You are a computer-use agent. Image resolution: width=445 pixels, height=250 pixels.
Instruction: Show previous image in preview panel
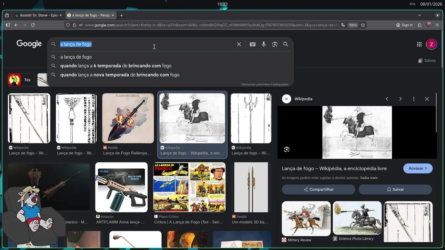pos(387,99)
